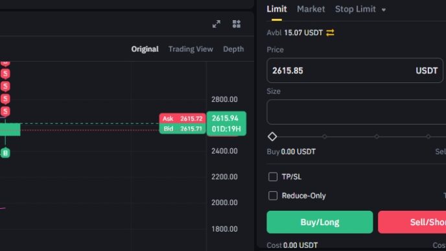Click the diamond handle on size slider
446x251 pixels.
tap(272, 137)
